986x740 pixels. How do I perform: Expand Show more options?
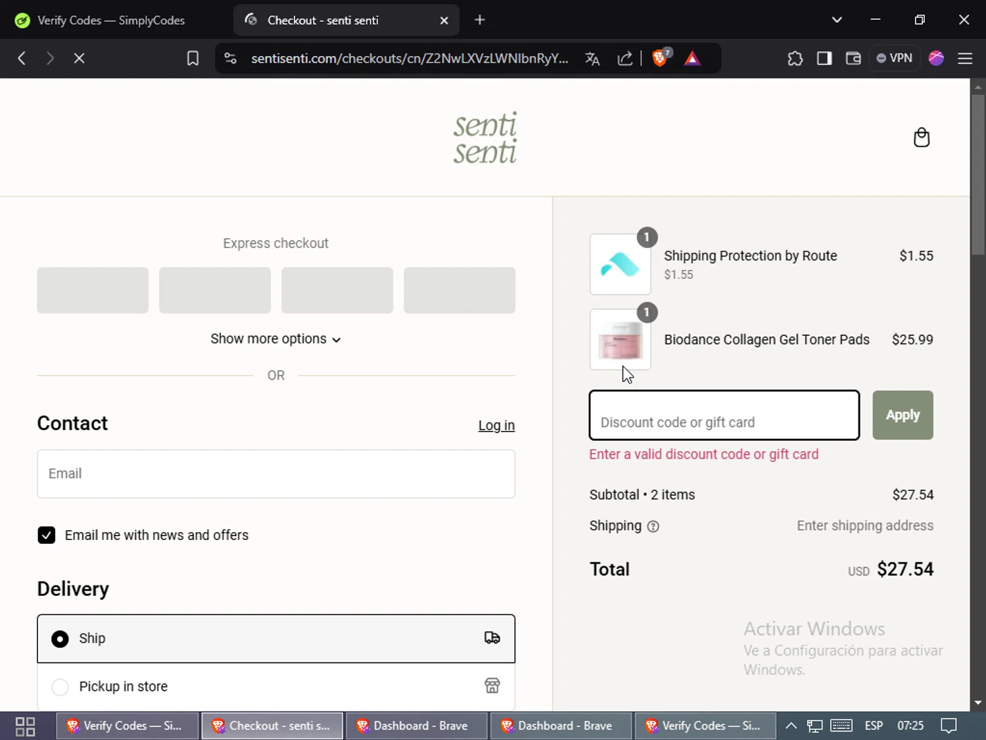coord(275,339)
